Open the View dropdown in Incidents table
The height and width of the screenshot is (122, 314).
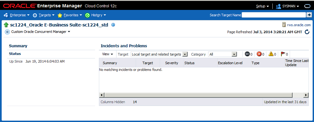tap(108, 54)
